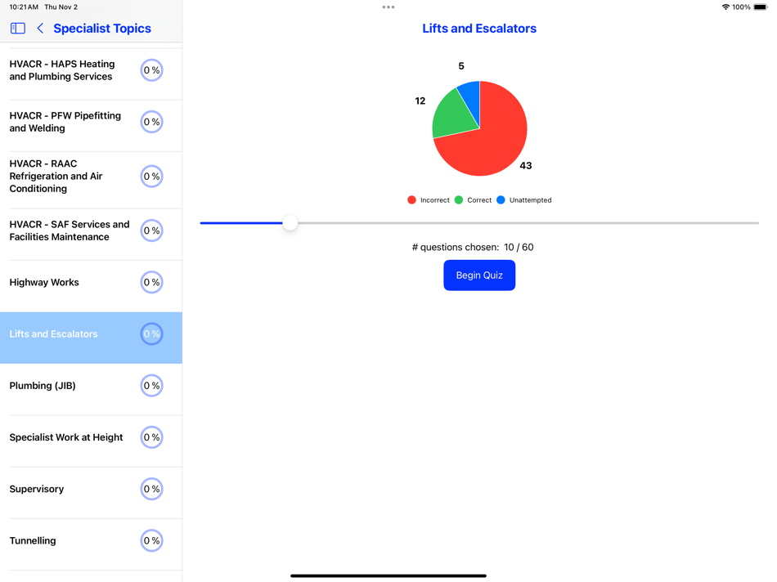Click the 0% progress ring for Plumbing (JIB)
Screen dimensions: 777x582
click(x=151, y=385)
